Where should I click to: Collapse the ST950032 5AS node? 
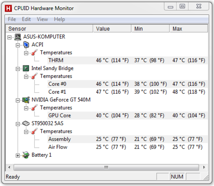(x=18, y=124)
